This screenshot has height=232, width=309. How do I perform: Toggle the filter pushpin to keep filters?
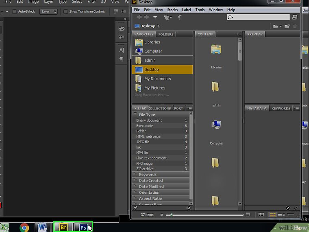click(x=135, y=208)
